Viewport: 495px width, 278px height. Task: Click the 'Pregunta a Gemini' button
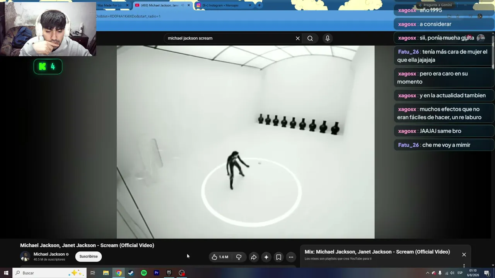pyautogui.click(x=435, y=5)
